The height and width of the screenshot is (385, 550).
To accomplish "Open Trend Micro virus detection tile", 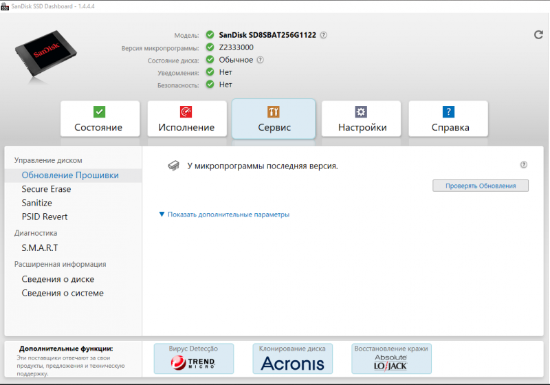I will 194,359.
